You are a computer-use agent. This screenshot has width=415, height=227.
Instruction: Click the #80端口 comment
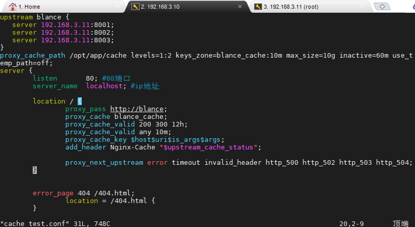click(x=116, y=79)
